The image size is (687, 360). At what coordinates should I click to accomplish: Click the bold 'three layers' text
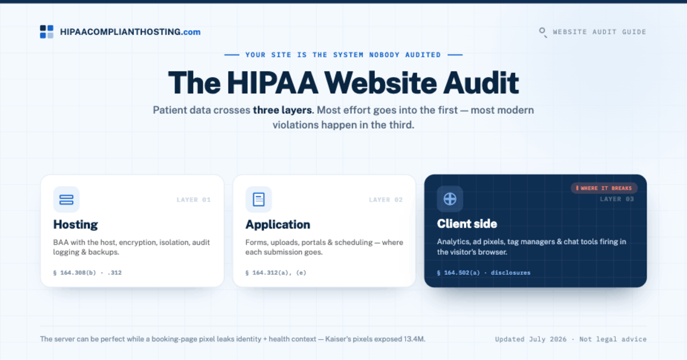pos(283,110)
